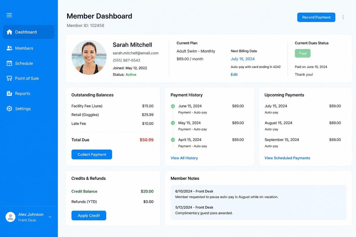Viewport: 356px width, 237px height.
Task: Click the Refunds (YTD) row
Action: [112, 202]
